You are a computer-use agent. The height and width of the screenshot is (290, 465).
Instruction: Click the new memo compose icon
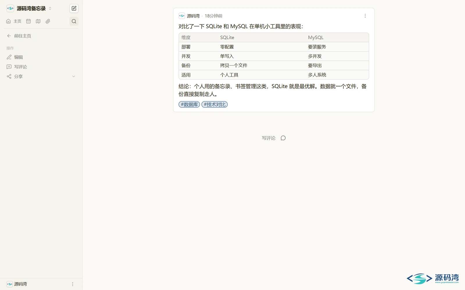[74, 8]
